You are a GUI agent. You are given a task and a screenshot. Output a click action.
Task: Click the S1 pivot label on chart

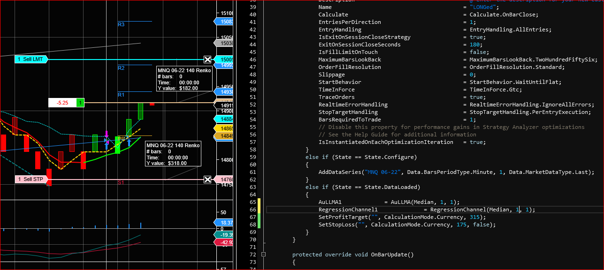(x=121, y=183)
